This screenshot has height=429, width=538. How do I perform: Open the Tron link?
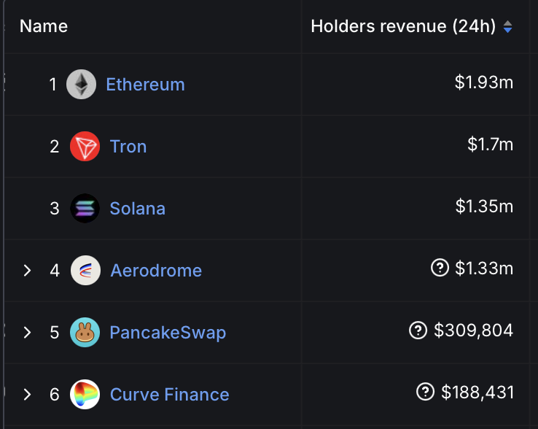coord(128,147)
